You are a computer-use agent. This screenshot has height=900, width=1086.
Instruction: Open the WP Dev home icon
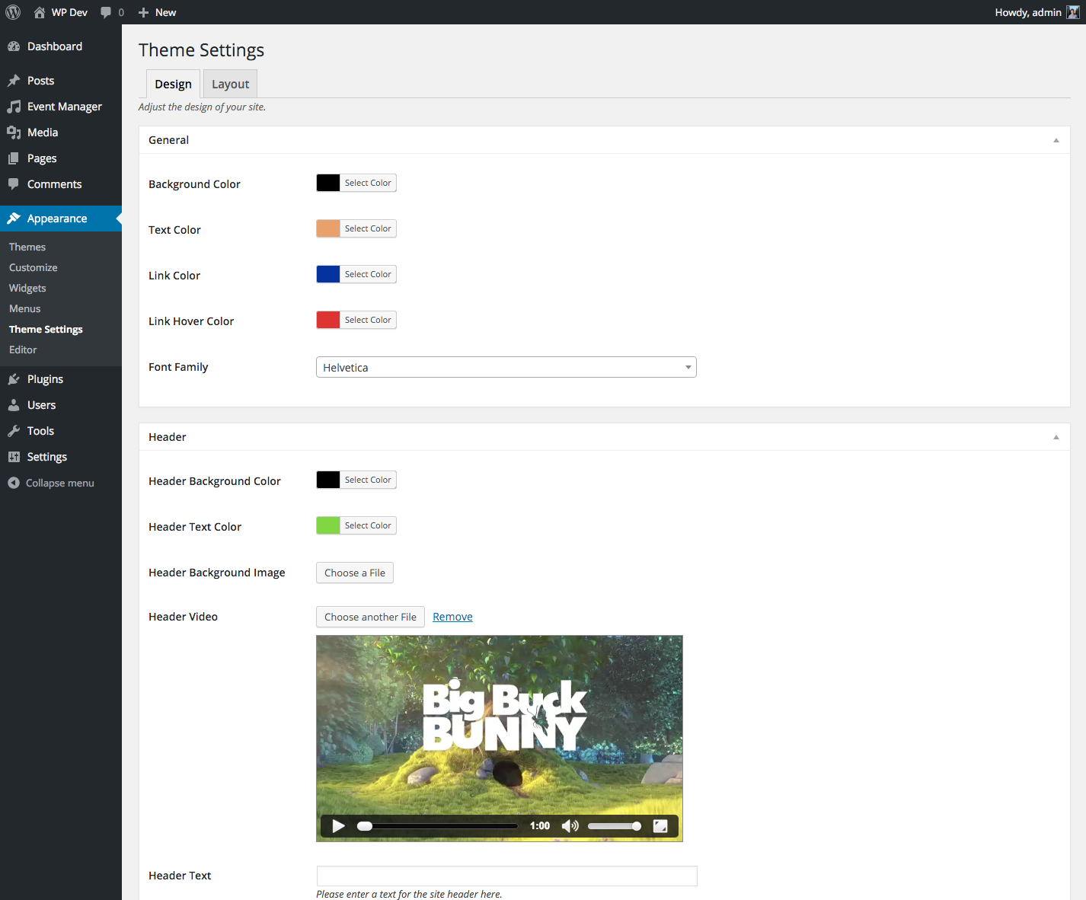pos(40,12)
